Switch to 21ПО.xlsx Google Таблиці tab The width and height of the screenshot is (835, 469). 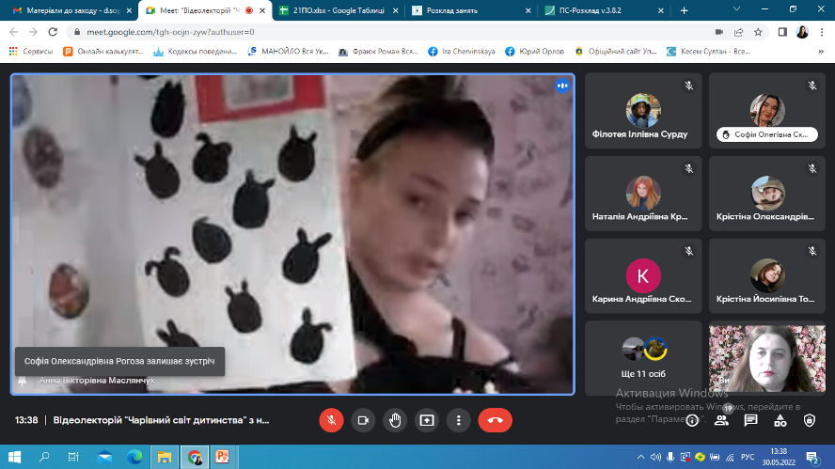pos(339,10)
